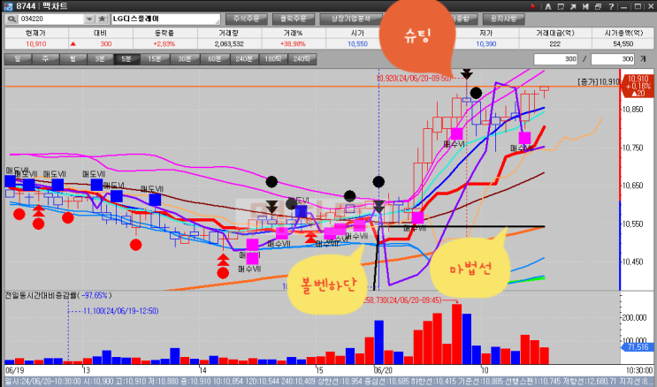Click the red current price tag 10,910
The width and height of the screenshot is (657, 387).
click(x=638, y=86)
